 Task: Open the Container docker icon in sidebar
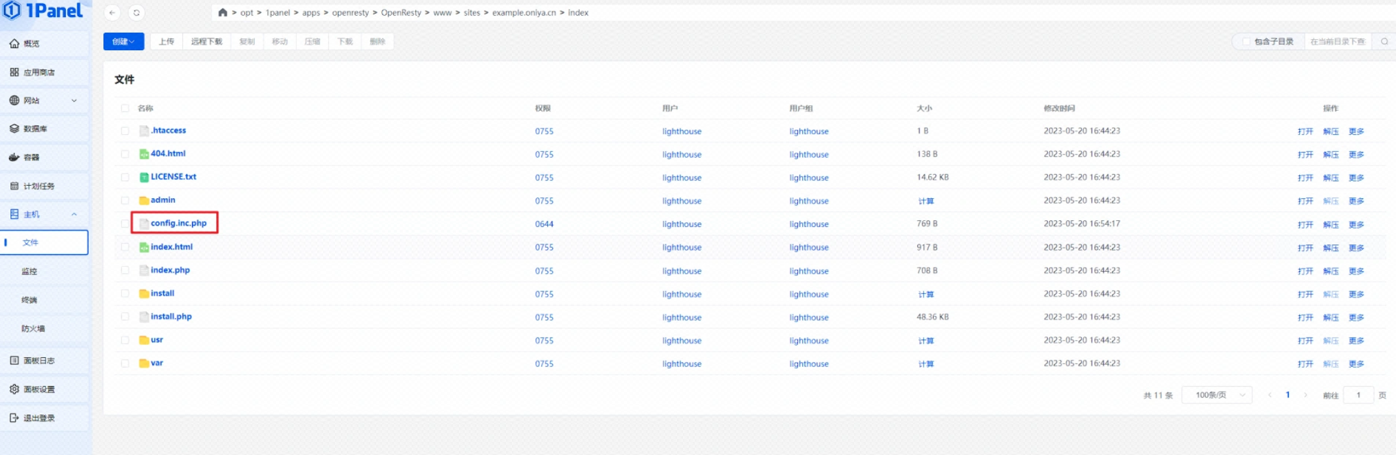pos(14,157)
